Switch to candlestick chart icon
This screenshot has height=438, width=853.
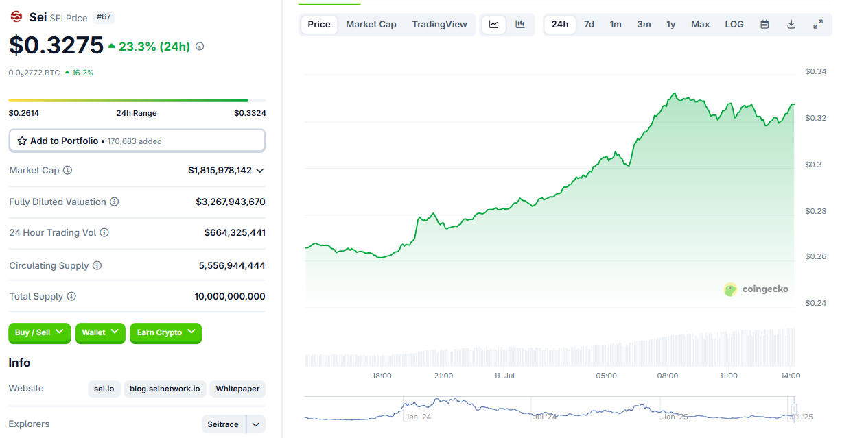tap(520, 24)
